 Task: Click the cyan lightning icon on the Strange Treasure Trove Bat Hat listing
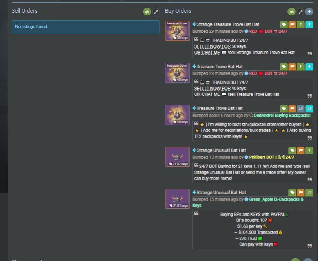[x=309, y=24]
